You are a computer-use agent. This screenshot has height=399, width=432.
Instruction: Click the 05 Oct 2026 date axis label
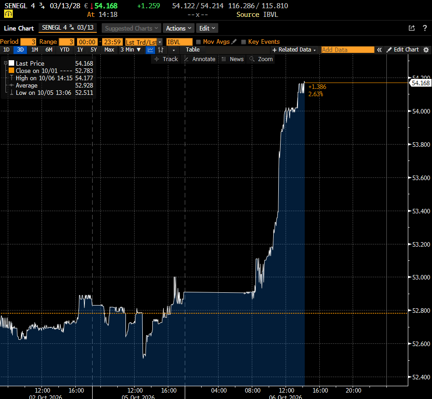[138, 397]
